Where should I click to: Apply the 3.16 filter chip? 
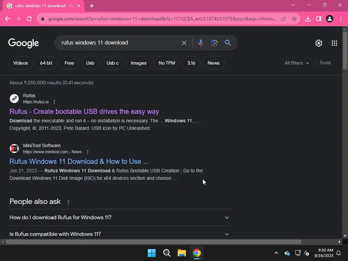[191, 63]
